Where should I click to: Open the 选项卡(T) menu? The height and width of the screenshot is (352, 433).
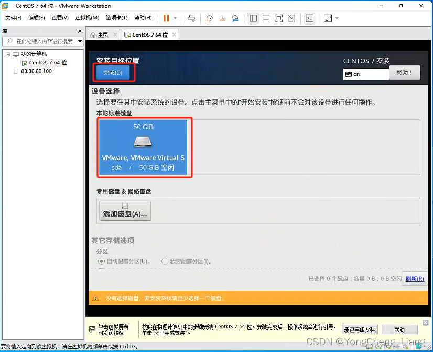[116, 18]
